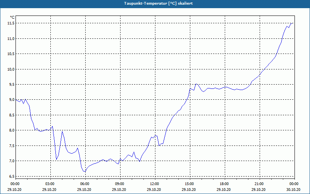Click the 18:00 time axis label
The image size is (310, 194).
click(225, 184)
